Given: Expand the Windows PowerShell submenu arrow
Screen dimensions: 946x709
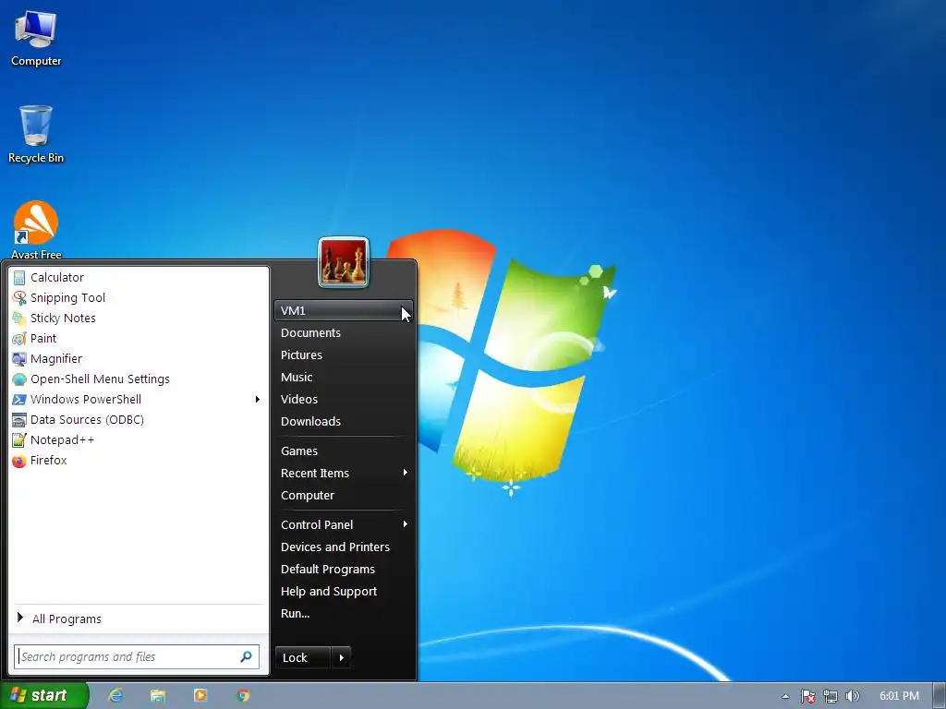Looking at the screenshot, I should pyautogui.click(x=258, y=399).
